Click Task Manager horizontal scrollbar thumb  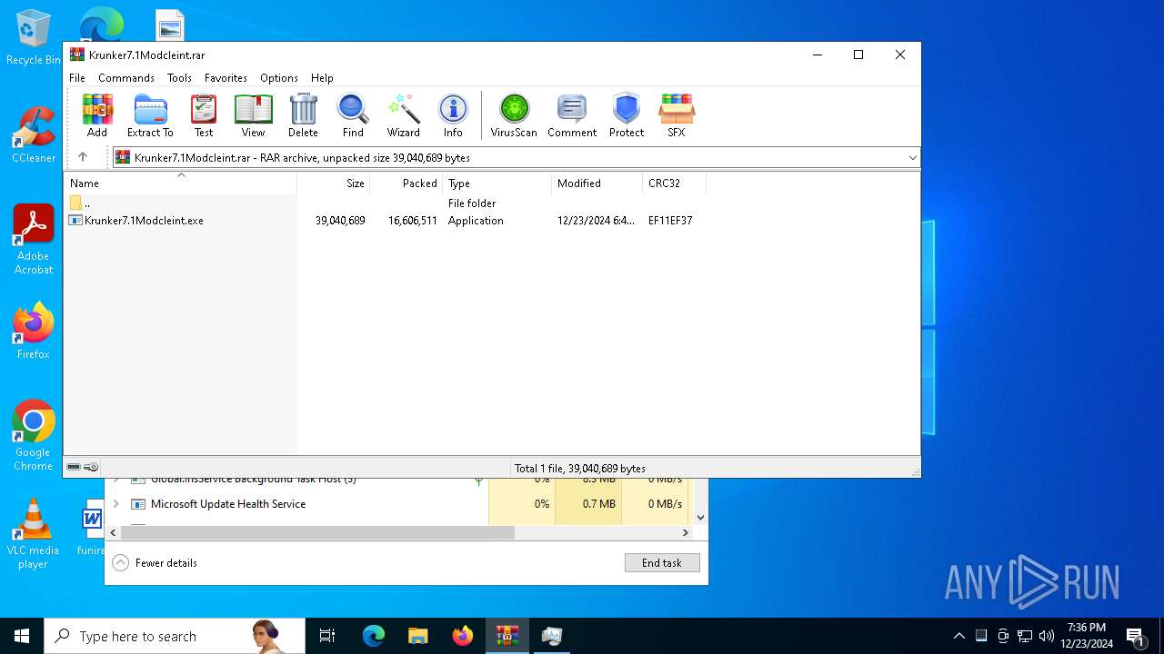(x=317, y=532)
